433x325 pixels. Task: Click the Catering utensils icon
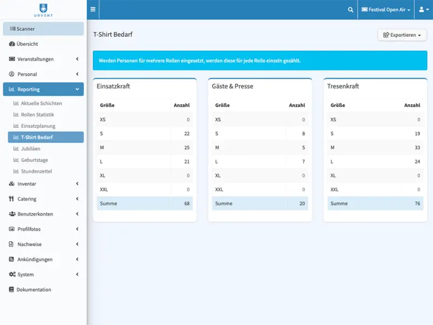[x=11, y=199]
